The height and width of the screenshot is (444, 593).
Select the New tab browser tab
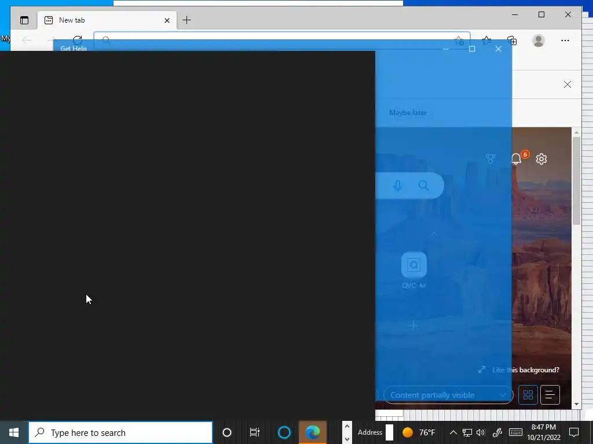tap(107, 20)
